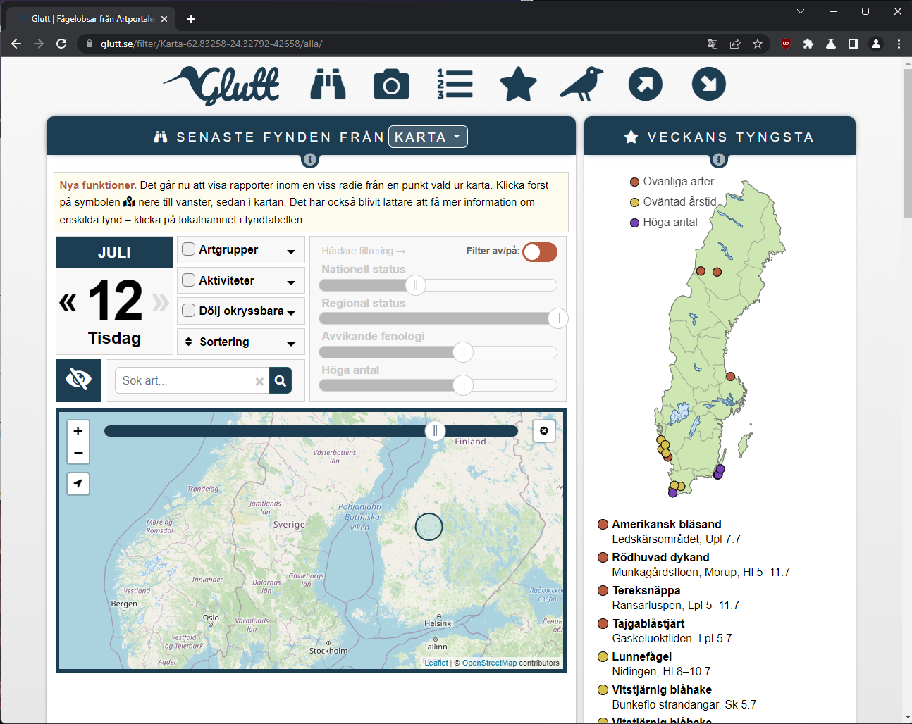Expand the Aktiviteter dropdown arrow
Viewport: 912px width, 724px height.
pos(291,282)
